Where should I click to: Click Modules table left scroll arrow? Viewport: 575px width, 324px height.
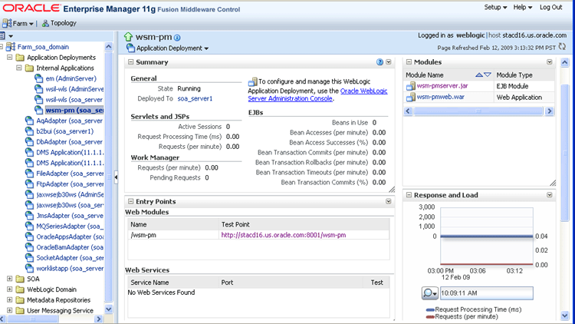[408, 111]
